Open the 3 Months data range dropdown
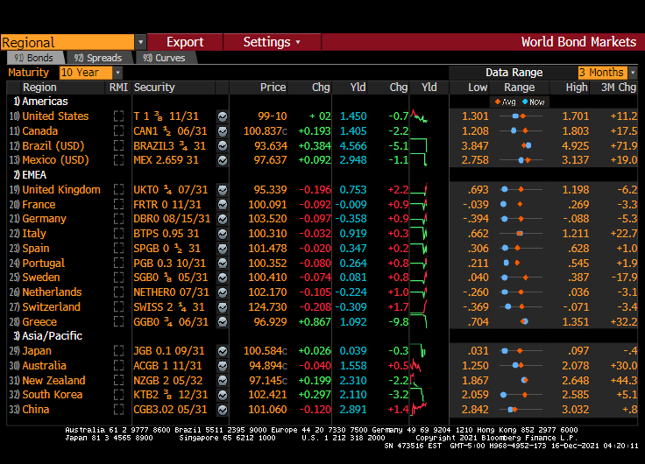 click(x=632, y=73)
